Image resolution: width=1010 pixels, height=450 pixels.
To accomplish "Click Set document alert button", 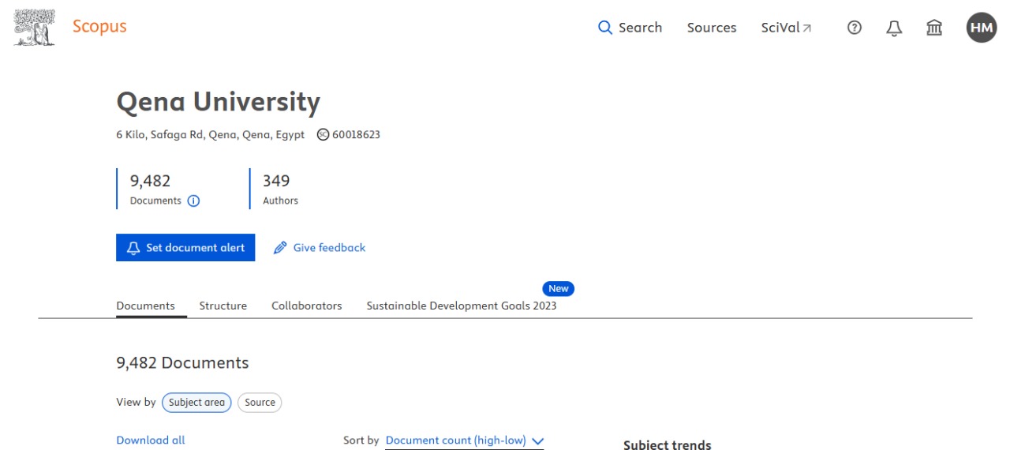I will click(x=185, y=247).
